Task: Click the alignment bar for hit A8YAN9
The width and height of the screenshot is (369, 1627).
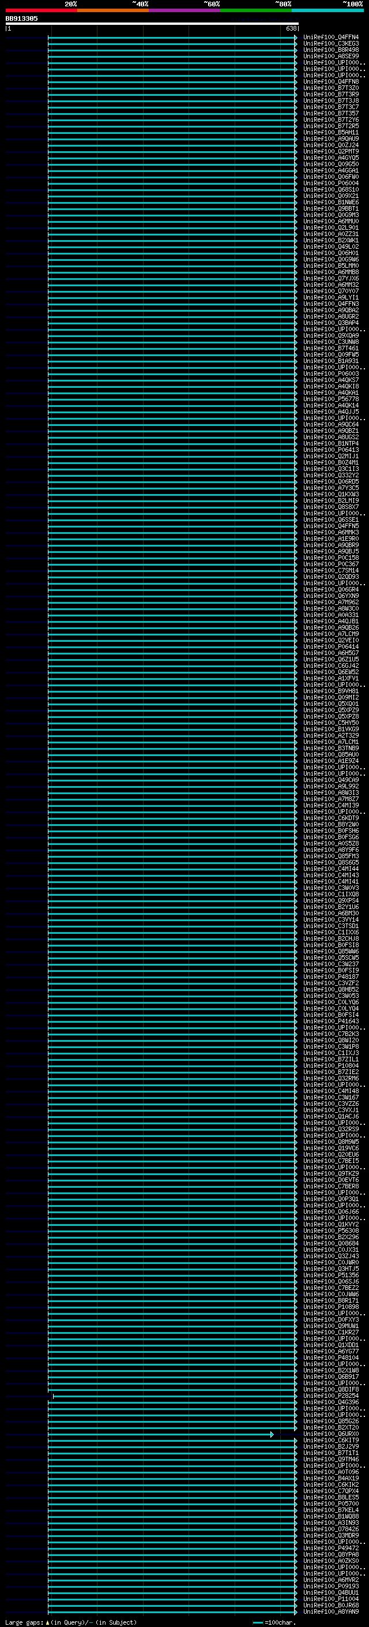Action: point(172,1611)
